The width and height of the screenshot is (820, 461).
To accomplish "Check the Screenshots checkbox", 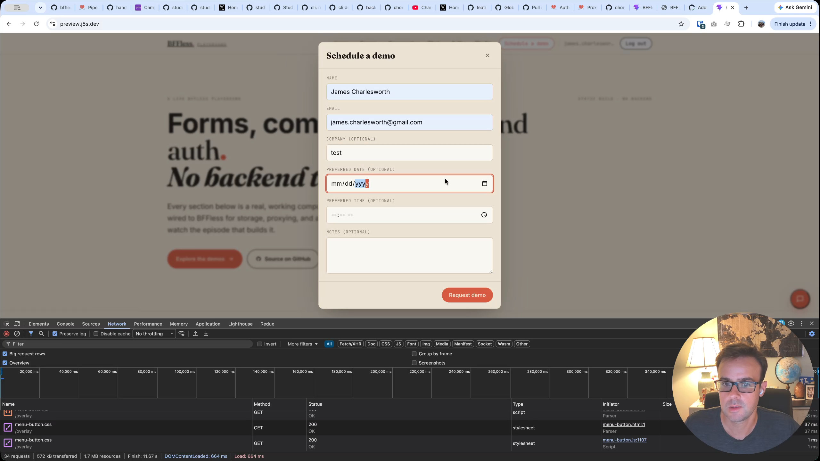I will pos(414,363).
